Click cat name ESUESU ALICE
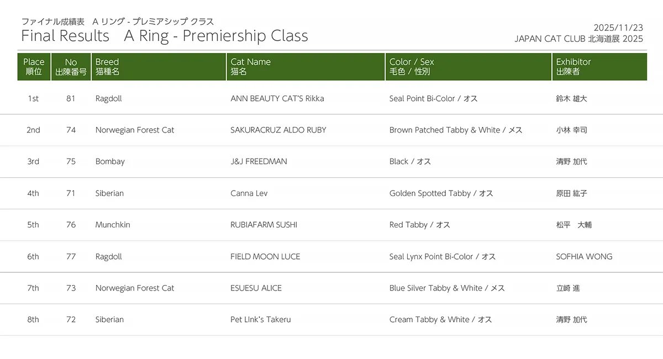 (256, 288)
